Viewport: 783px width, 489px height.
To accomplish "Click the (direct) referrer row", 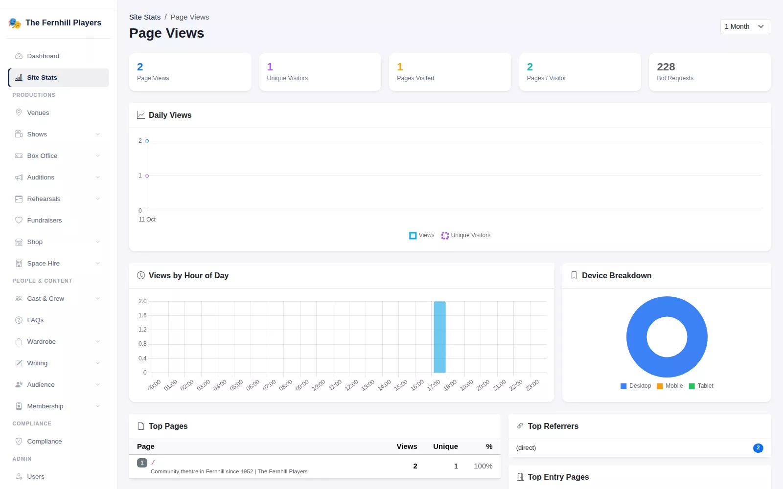I will (x=640, y=448).
